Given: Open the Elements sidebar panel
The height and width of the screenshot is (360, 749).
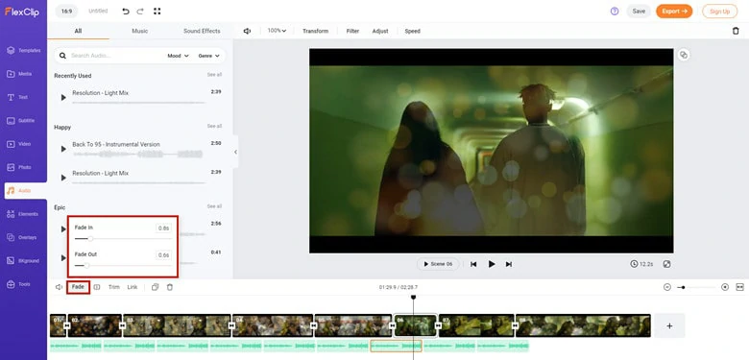Looking at the screenshot, I should (23, 214).
